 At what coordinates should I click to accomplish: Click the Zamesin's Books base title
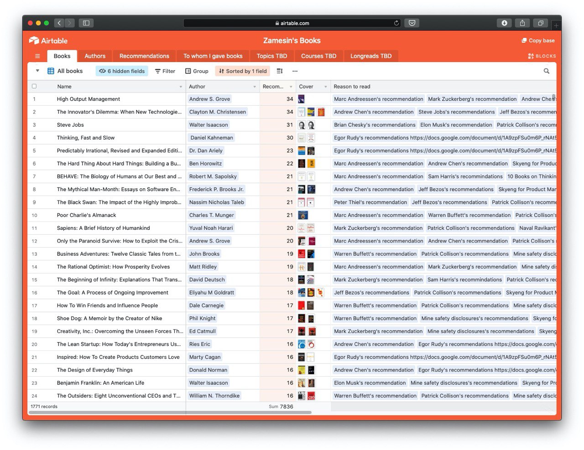coord(292,41)
